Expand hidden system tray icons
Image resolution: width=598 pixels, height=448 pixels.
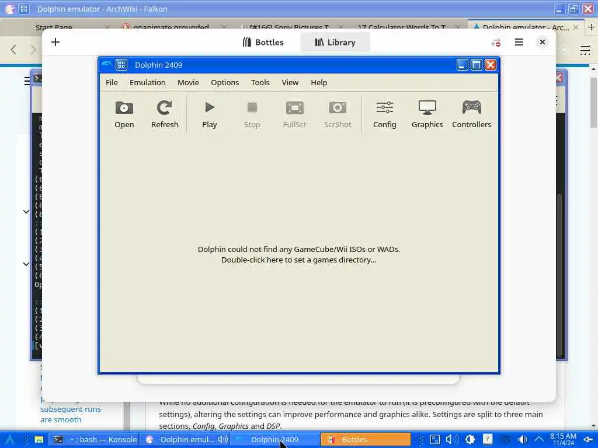(538, 439)
